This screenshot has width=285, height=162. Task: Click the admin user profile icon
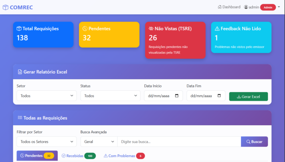click(246, 7)
